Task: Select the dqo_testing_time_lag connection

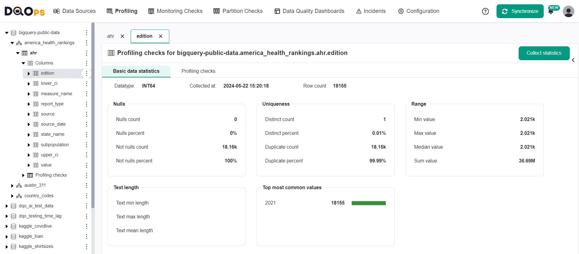Action: pyautogui.click(x=40, y=216)
